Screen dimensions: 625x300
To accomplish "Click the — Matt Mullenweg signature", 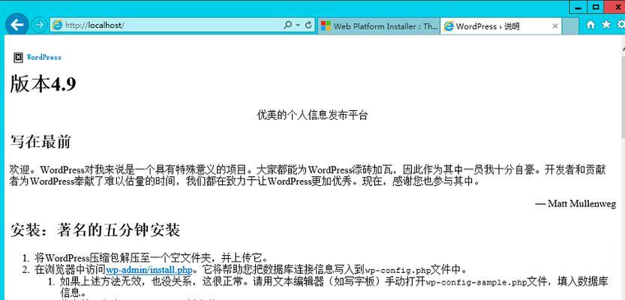I will click(x=575, y=204).
